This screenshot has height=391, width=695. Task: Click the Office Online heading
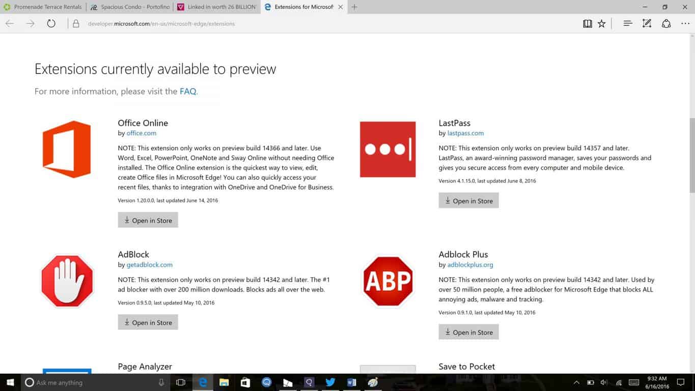point(143,123)
